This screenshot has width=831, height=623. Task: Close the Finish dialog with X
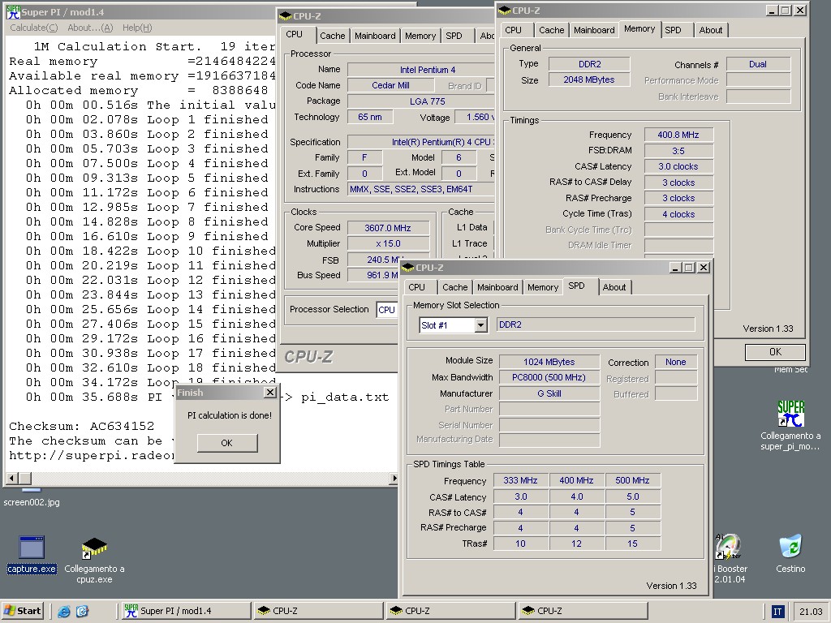(x=270, y=392)
